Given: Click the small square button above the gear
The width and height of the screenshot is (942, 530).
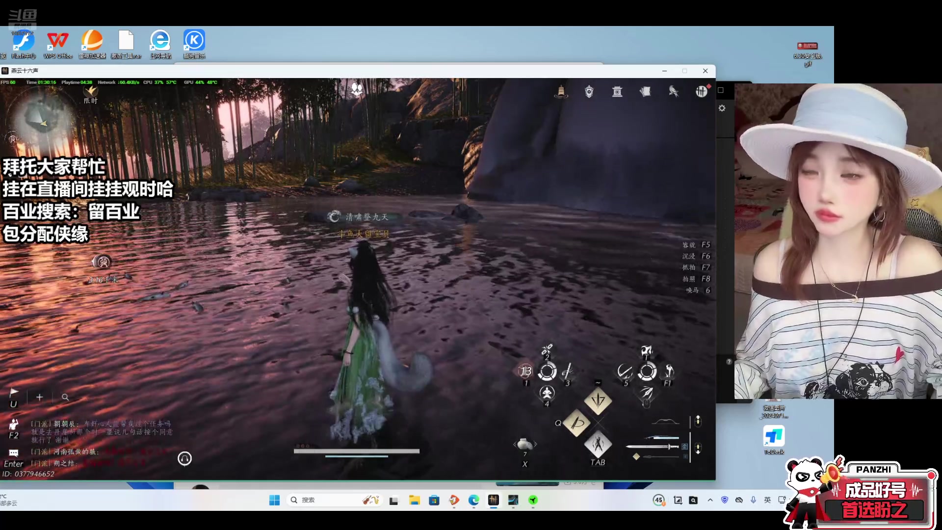Looking at the screenshot, I should point(721,90).
